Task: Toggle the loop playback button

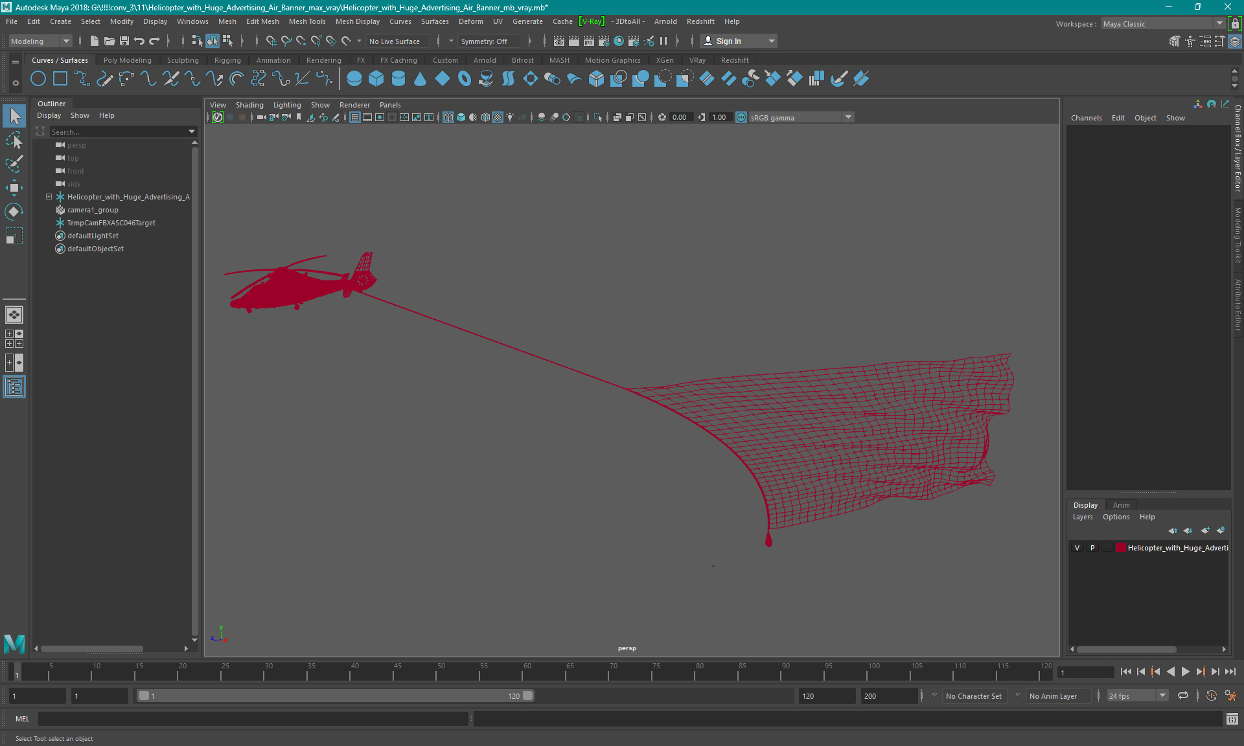Action: click(x=1183, y=695)
